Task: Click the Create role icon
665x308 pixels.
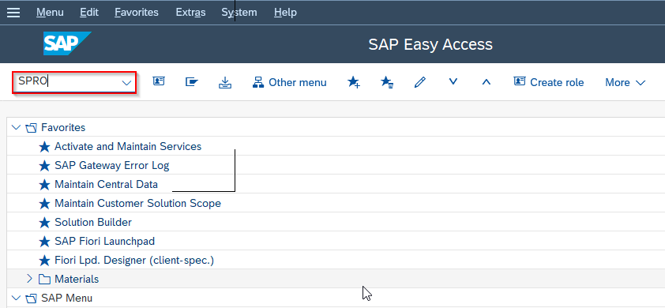Action: pos(520,81)
